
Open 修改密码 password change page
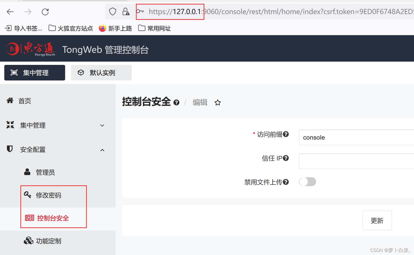click(x=49, y=195)
